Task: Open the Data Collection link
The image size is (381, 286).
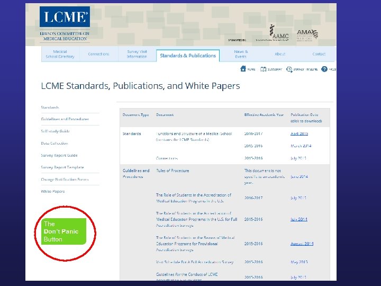Action: pos(55,143)
